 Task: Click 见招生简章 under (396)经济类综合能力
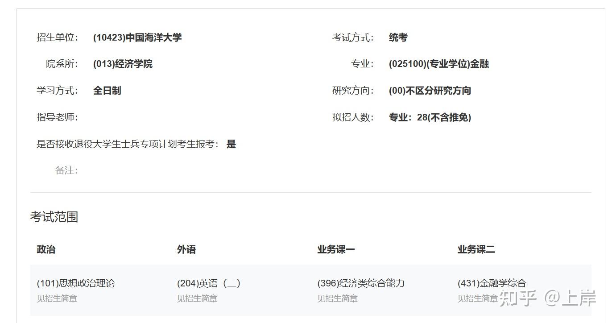click(337, 298)
